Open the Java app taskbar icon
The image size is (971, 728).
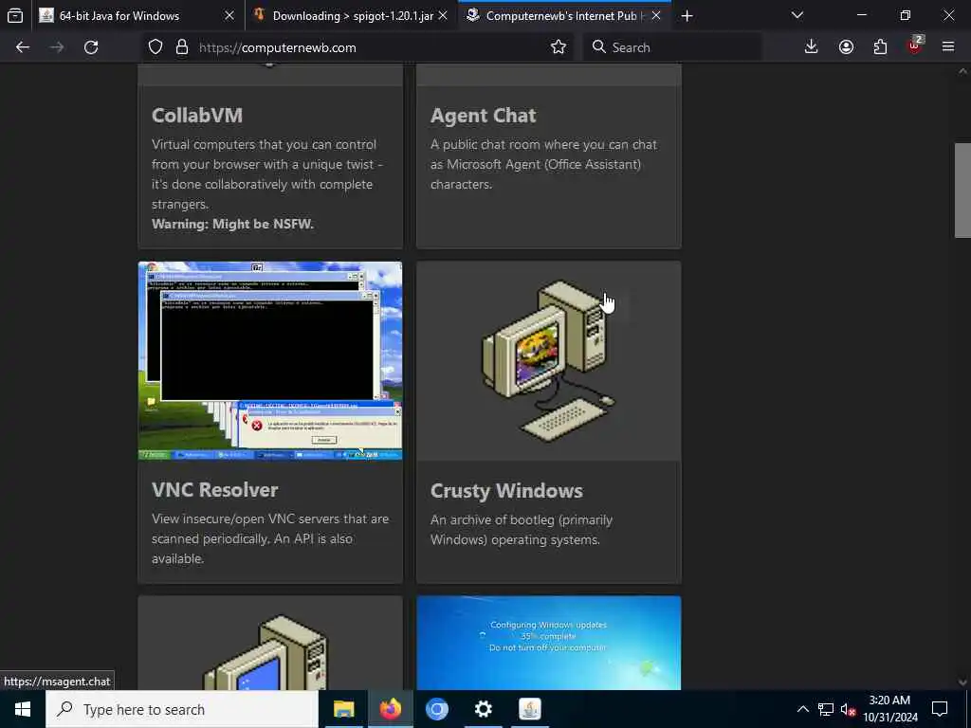(x=529, y=709)
